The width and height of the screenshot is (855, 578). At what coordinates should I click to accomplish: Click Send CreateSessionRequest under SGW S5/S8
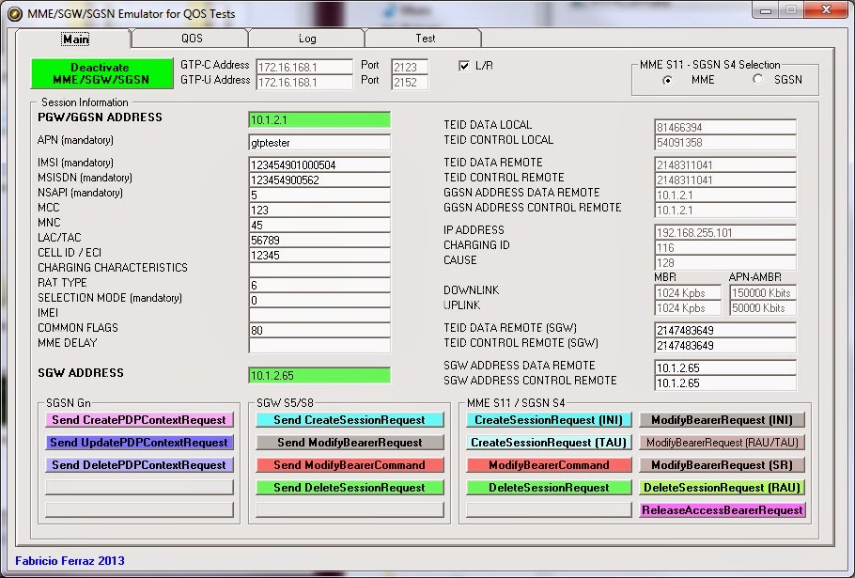(x=349, y=420)
